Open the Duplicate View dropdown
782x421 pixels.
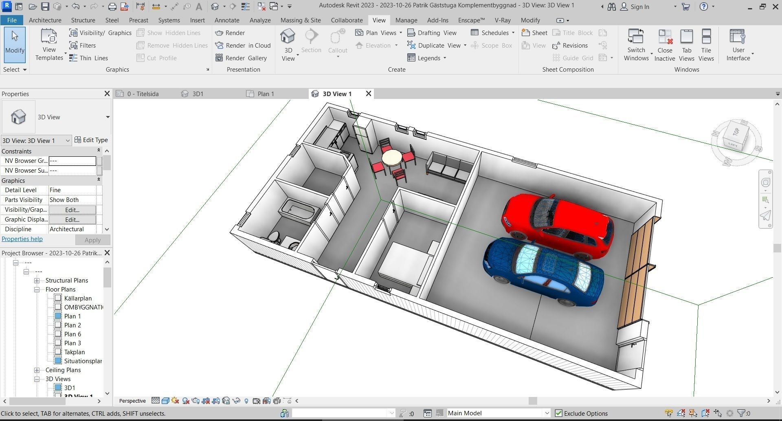point(465,46)
